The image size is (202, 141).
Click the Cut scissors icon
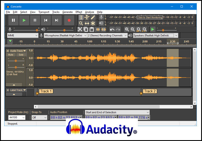(80, 29)
